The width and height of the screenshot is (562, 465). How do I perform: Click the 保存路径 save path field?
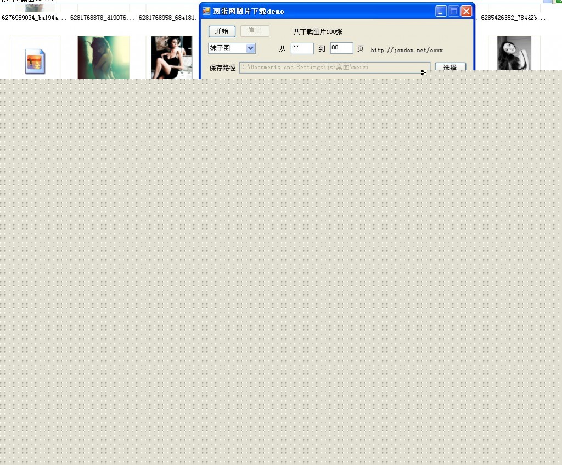coord(335,68)
